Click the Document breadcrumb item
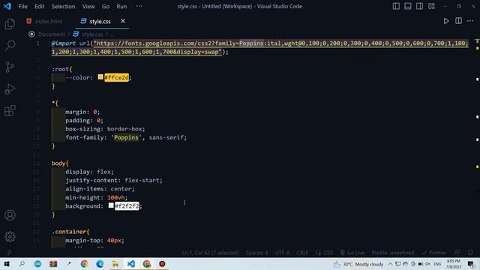This screenshot has width=480, height=270. pos(51,34)
